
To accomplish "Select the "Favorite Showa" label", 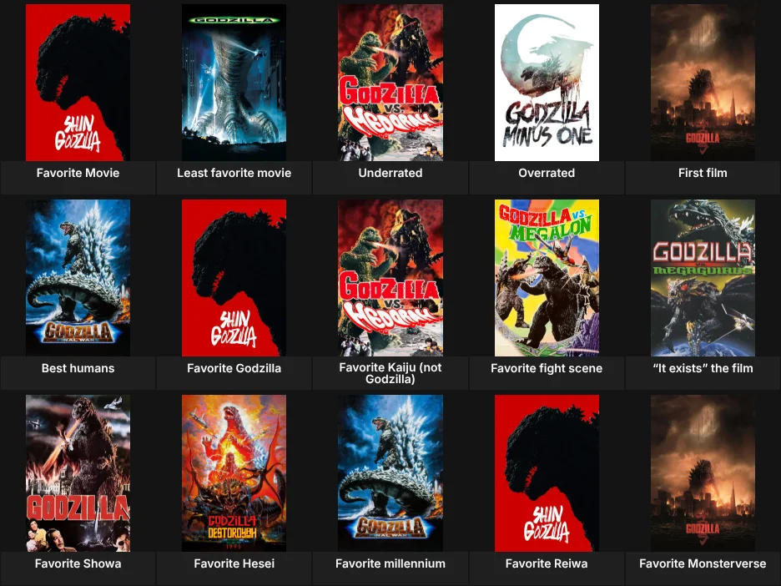I will tap(78, 563).
